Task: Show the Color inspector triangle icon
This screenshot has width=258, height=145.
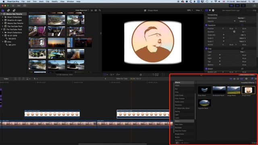Action: (210, 10)
